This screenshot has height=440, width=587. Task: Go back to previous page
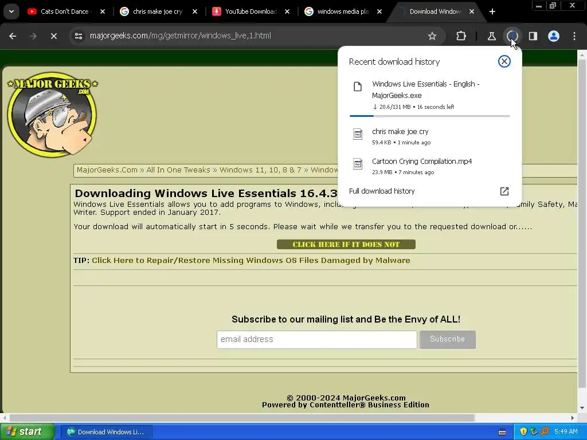tap(13, 36)
